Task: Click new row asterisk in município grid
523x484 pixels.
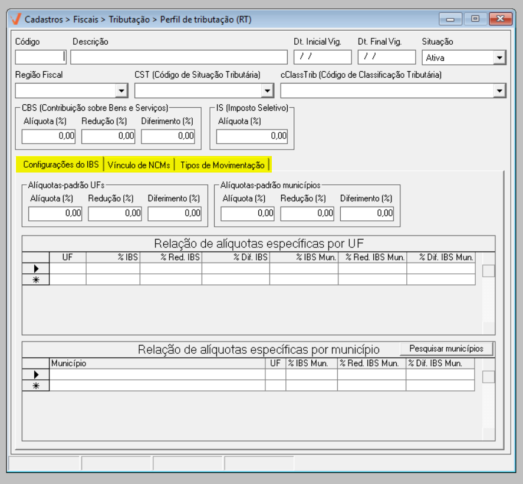Action: [36, 386]
